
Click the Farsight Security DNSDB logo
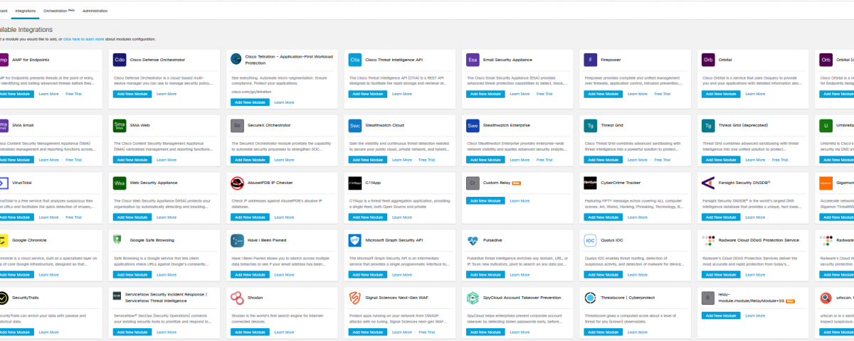[x=707, y=183]
